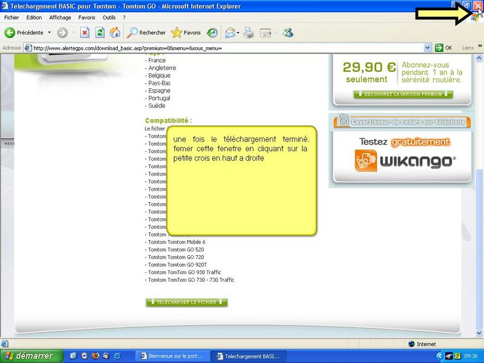Click the TELECHARGER LE FICHIER button
The height and width of the screenshot is (363, 484).
tap(186, 302)
